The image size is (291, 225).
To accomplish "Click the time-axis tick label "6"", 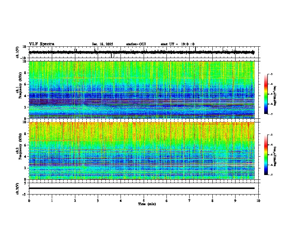I will coord(167,201).
